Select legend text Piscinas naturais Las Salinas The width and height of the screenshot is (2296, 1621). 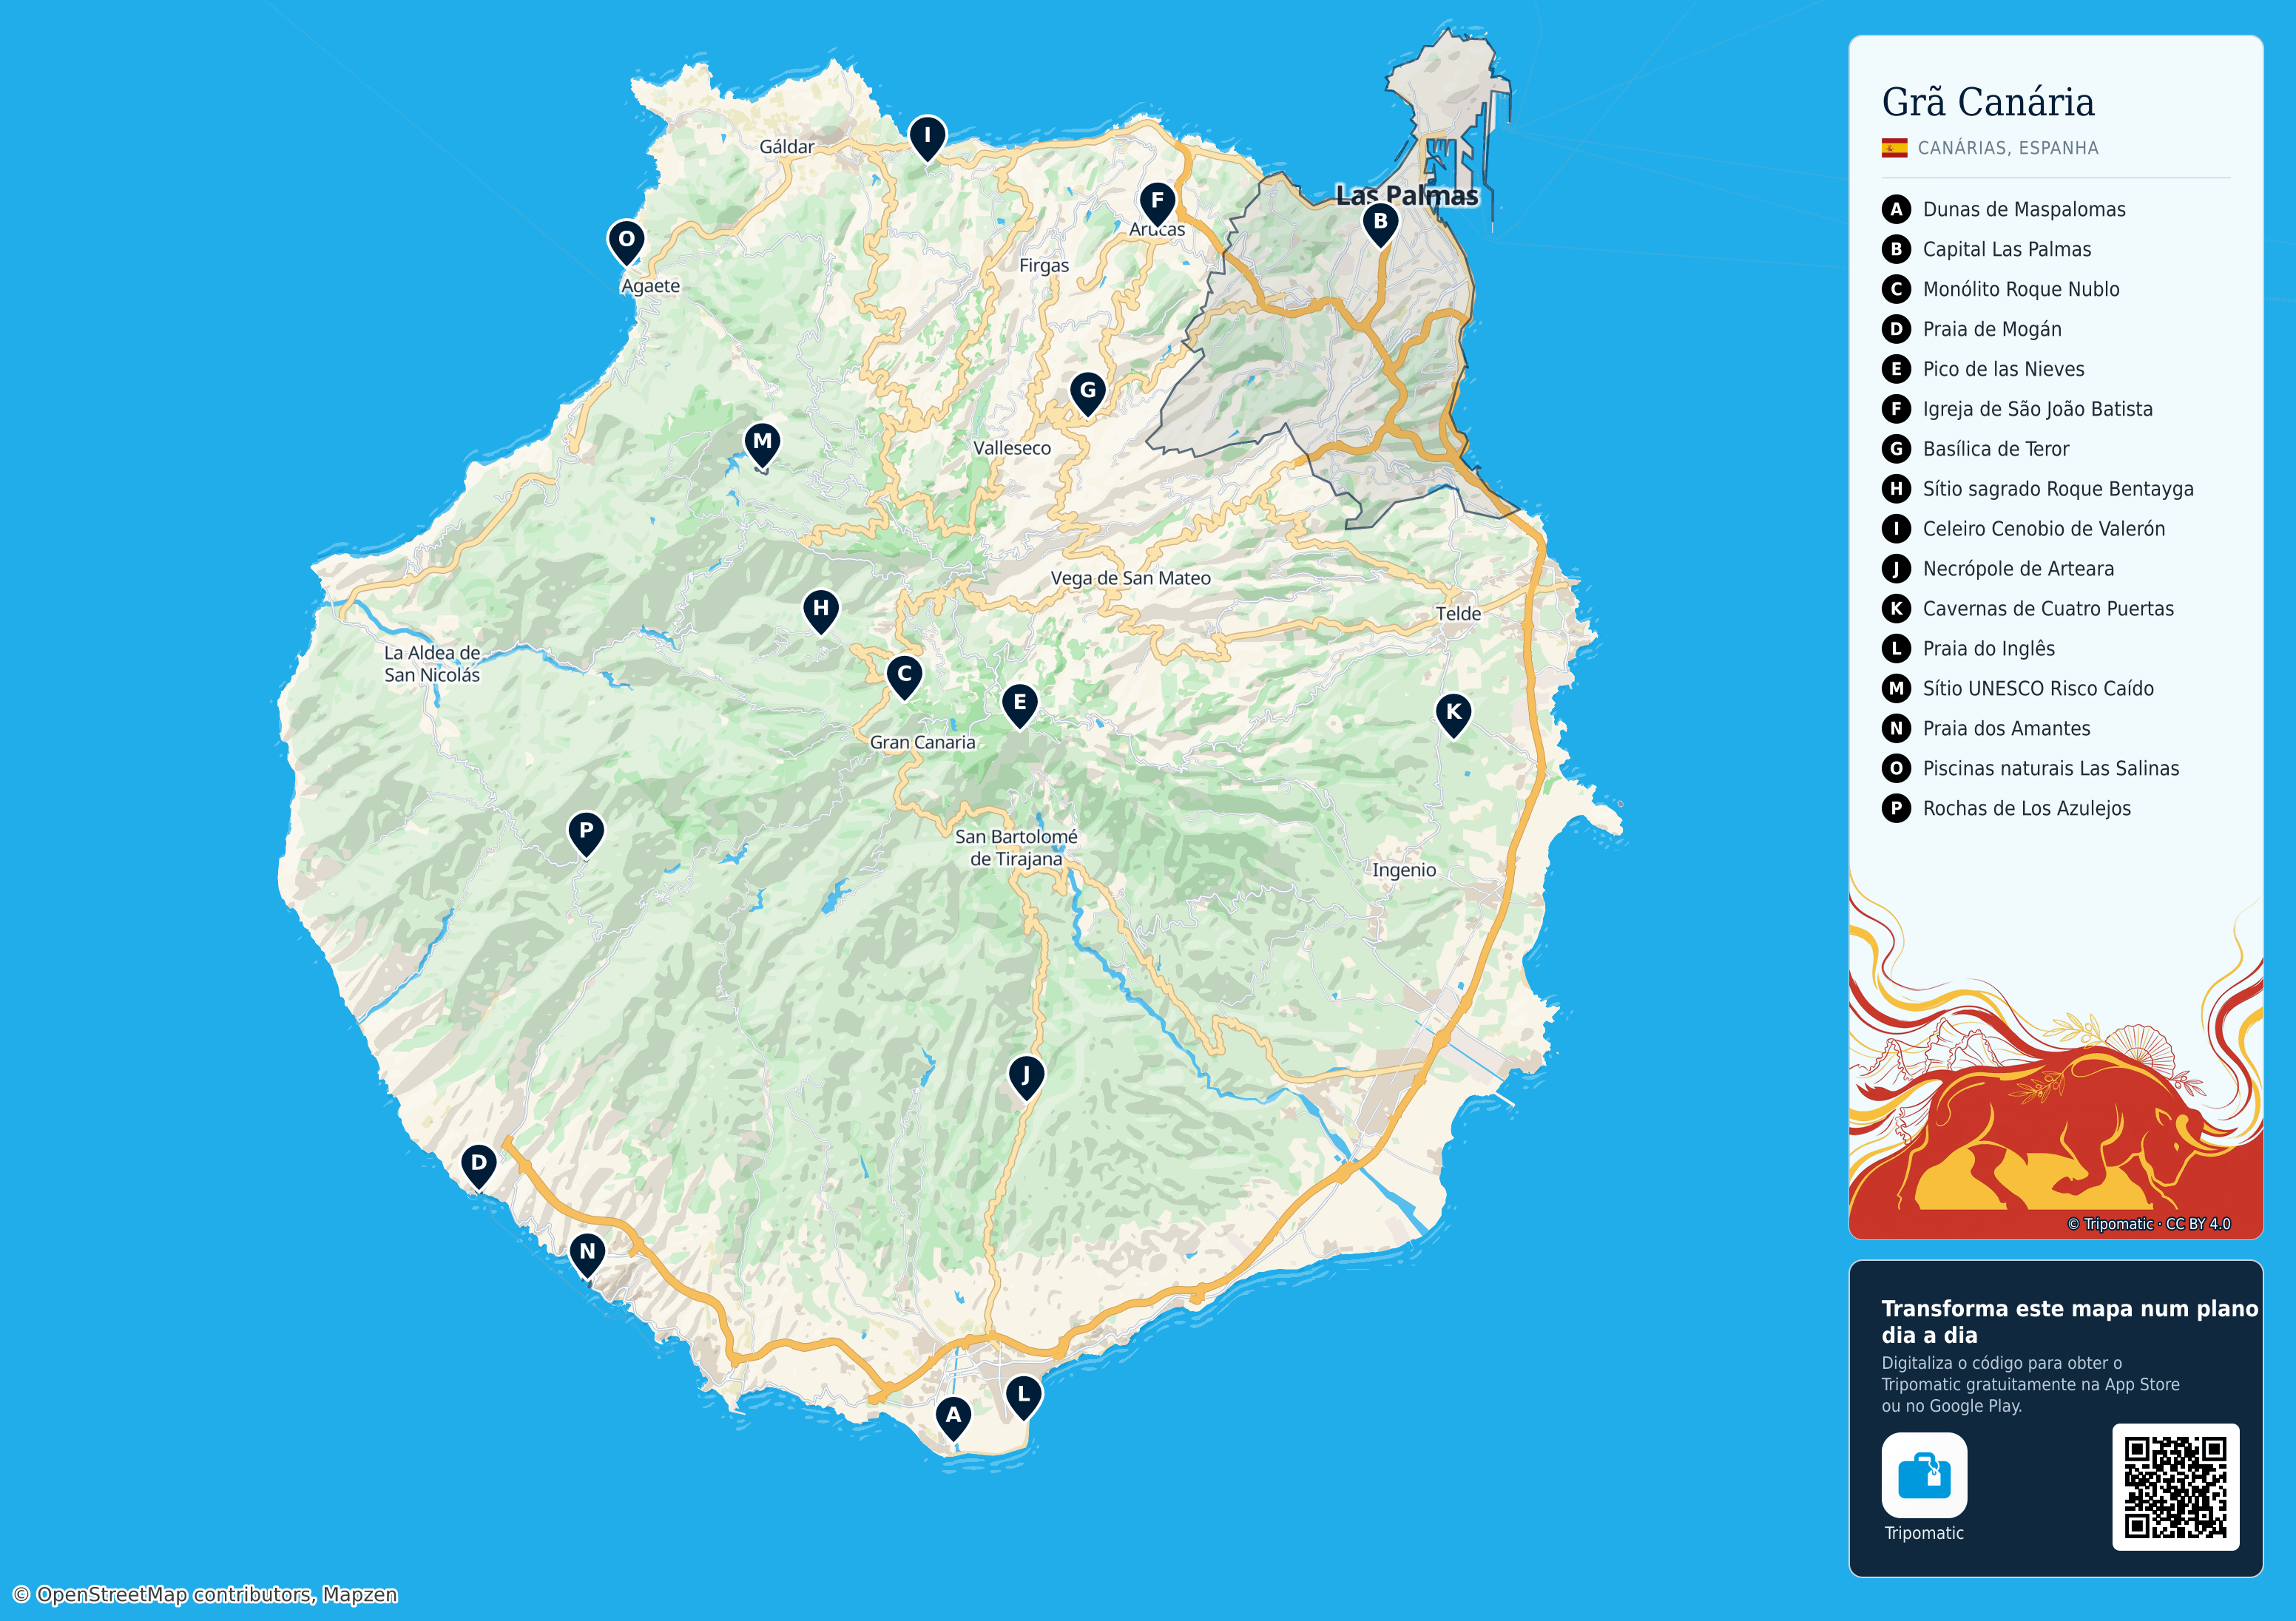pos(2051,769)
